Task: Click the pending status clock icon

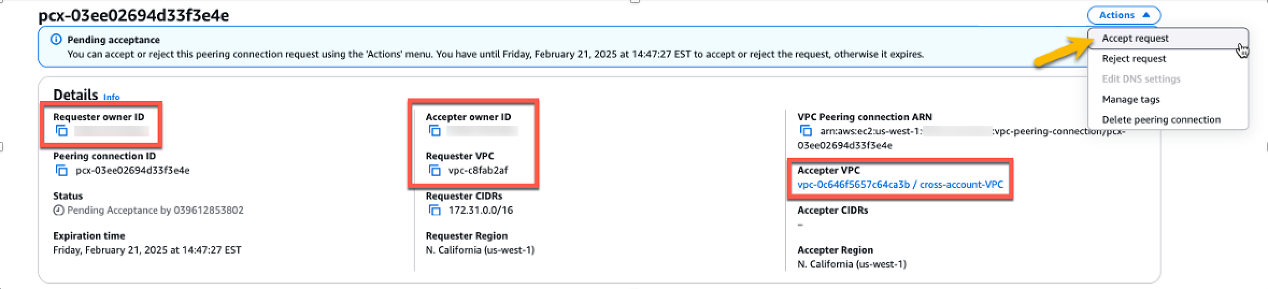Action: point(58,211)
